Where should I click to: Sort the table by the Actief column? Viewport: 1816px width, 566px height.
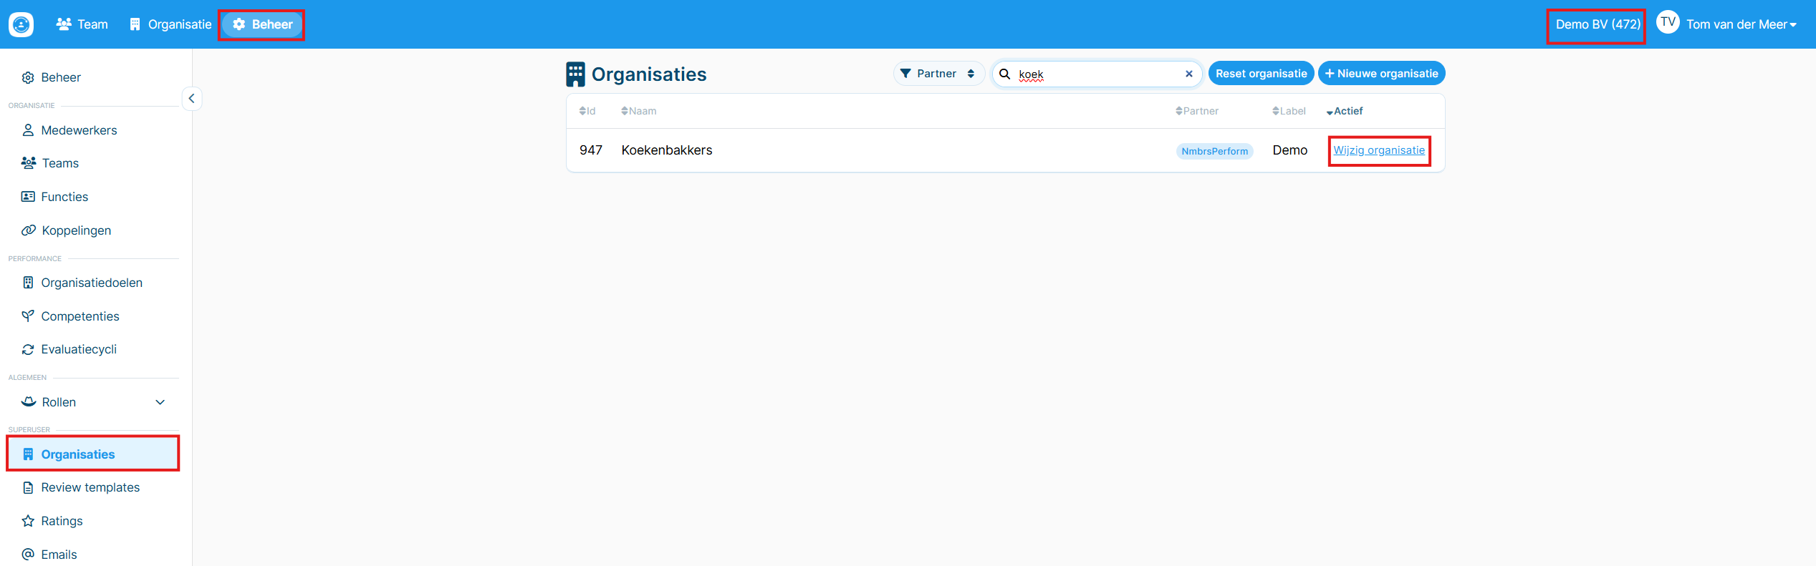tap(1345, 111)
